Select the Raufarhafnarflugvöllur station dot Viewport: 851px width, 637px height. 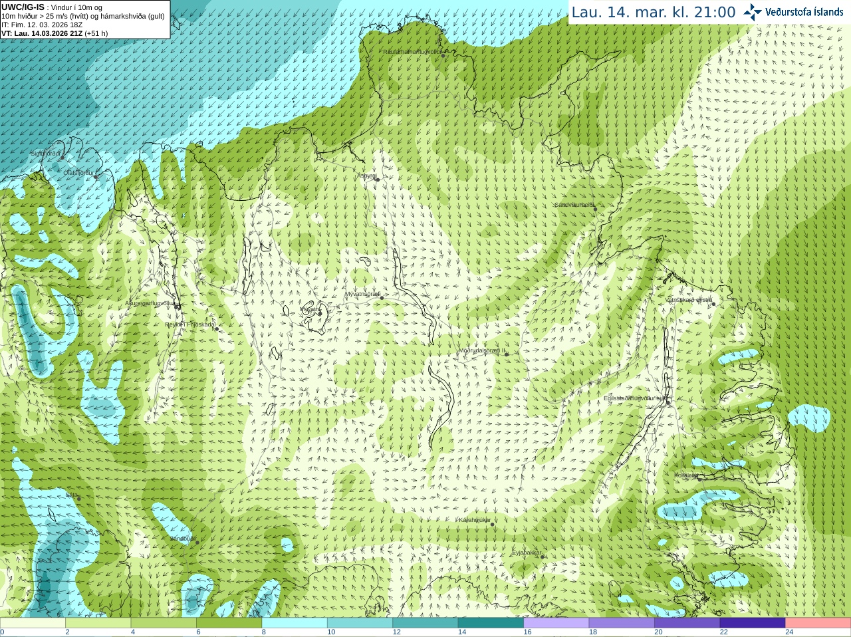(443, 56)
